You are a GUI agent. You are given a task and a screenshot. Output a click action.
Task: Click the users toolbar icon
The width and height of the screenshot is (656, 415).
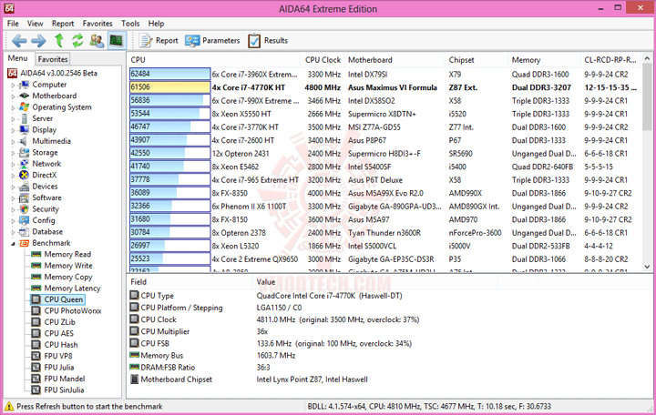[x=97, y=41]
